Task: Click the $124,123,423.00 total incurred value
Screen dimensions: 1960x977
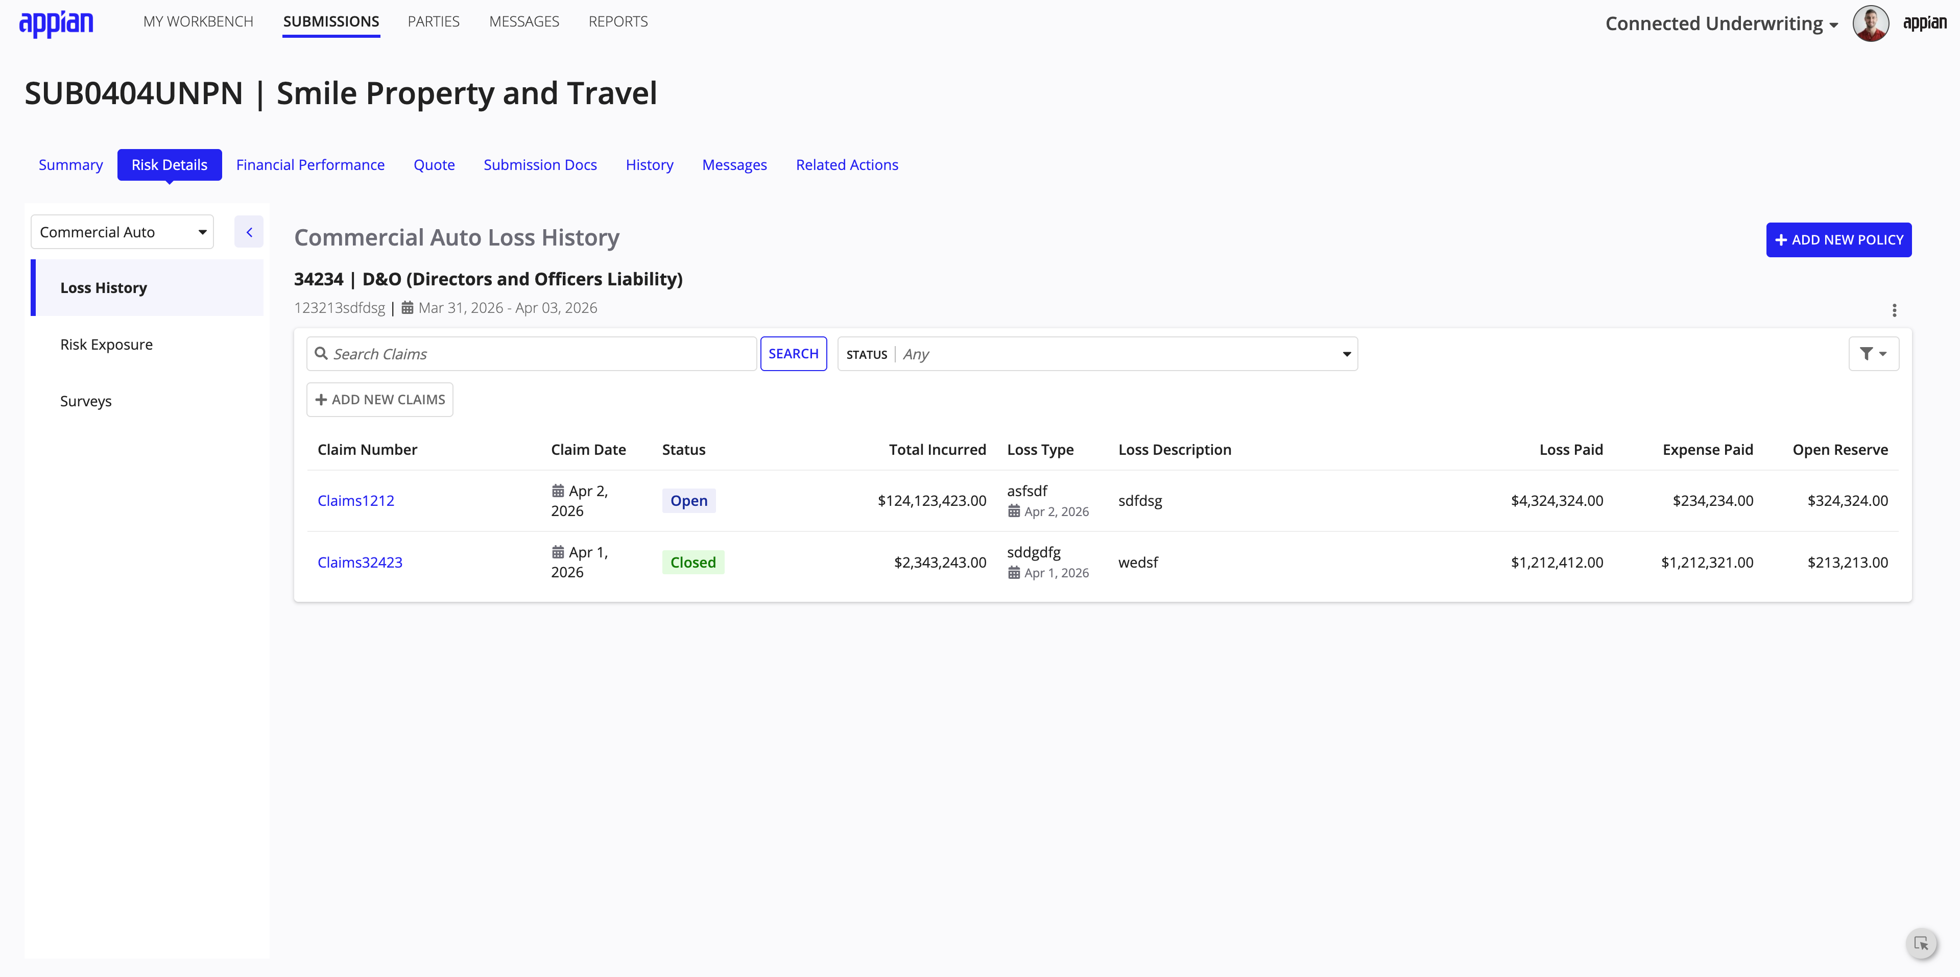Action: point(931,500)
